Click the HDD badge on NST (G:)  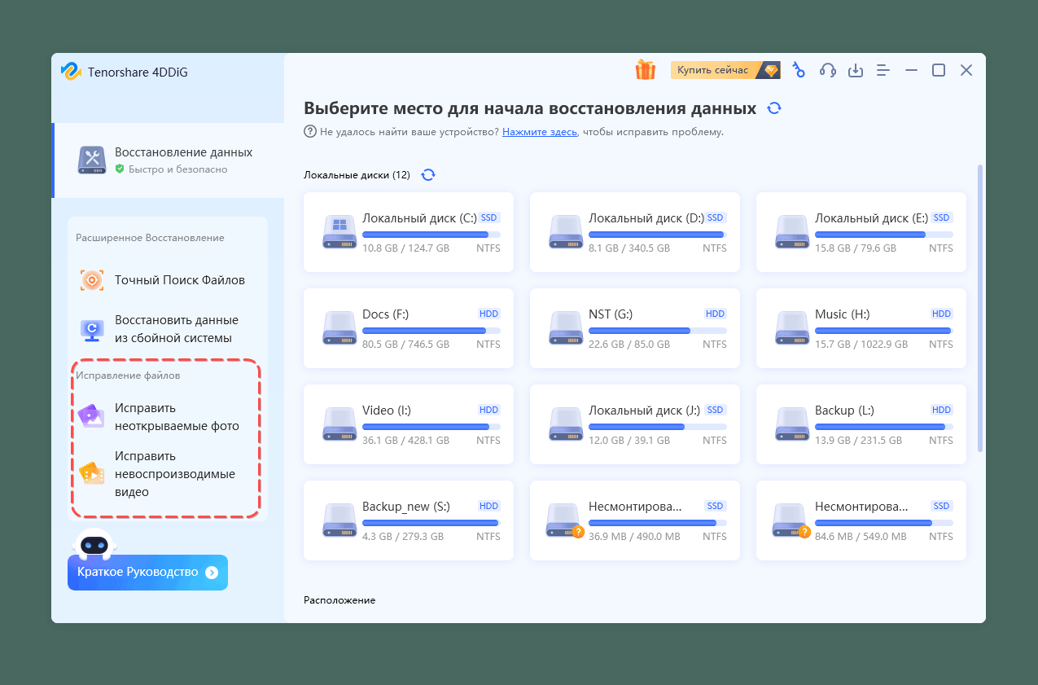(715, 314)
